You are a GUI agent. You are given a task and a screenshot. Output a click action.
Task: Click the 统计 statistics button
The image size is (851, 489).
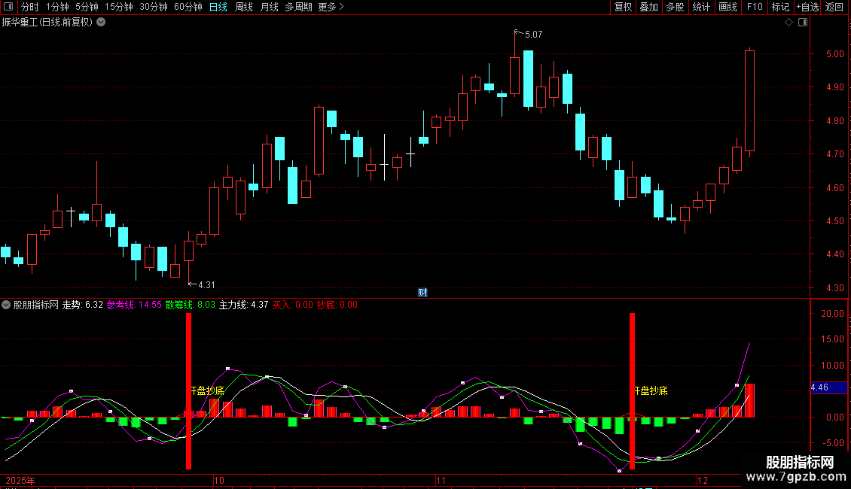701,7
